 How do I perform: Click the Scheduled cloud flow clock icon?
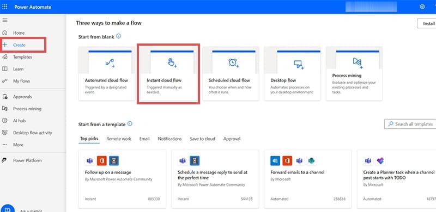(x=234, y=63)
